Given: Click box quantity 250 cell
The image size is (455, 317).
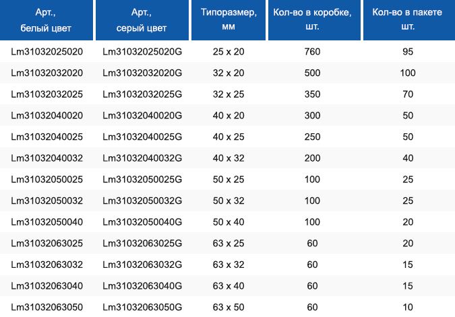Looking at the screenshot, I should (x=312, y=137).
